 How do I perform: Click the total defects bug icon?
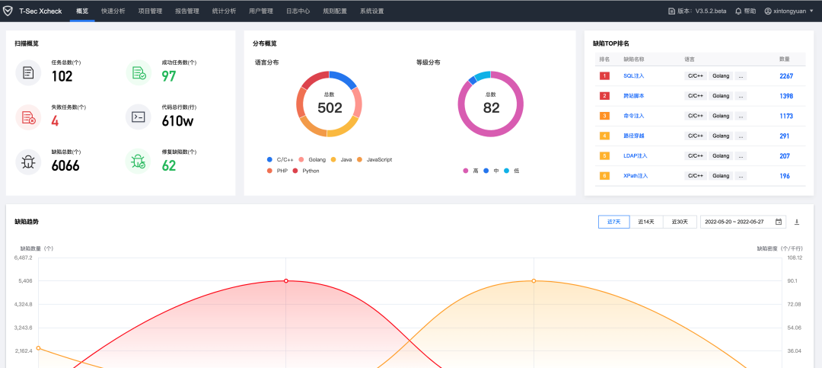[x=28, y=162]
